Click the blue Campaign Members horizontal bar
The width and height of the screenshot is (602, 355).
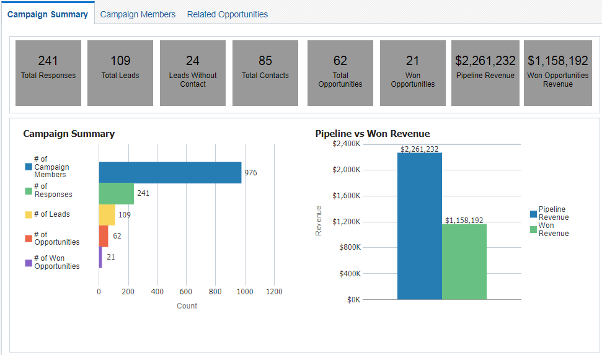click(x=170, y=173)
